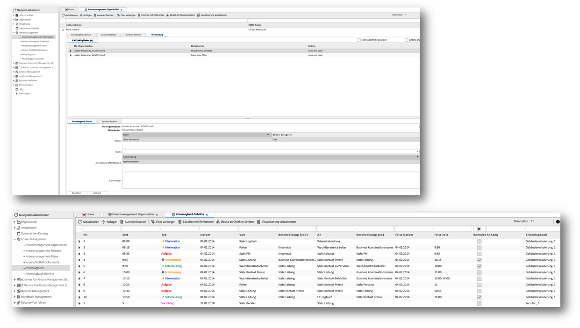Expand Infrastruktur node in top window tree
This screenshot has height=328, width=580.
[x=14, y=24]
